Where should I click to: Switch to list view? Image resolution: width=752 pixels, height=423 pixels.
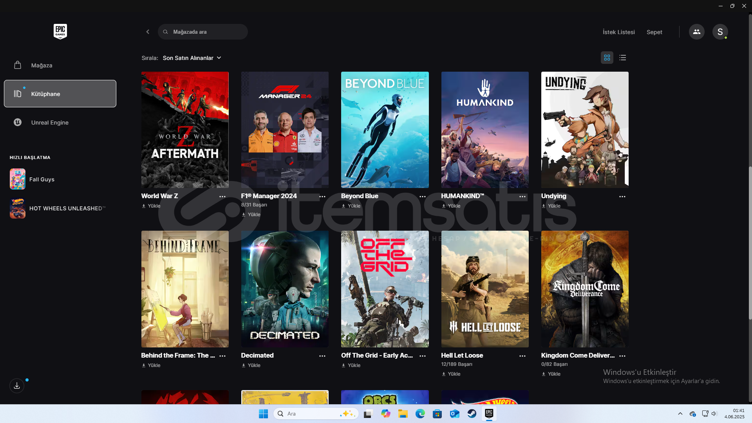622,58
